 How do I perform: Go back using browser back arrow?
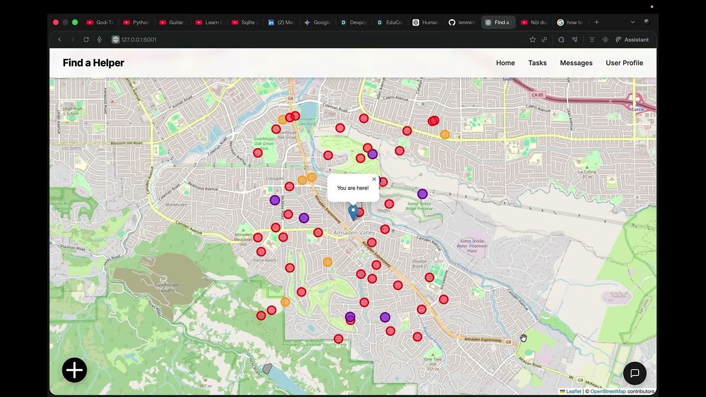pos(60,40)
